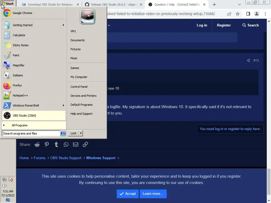This screenshot has width=271, height=203.
Task: Click share icon next to post #13
Action: (248, 61)
